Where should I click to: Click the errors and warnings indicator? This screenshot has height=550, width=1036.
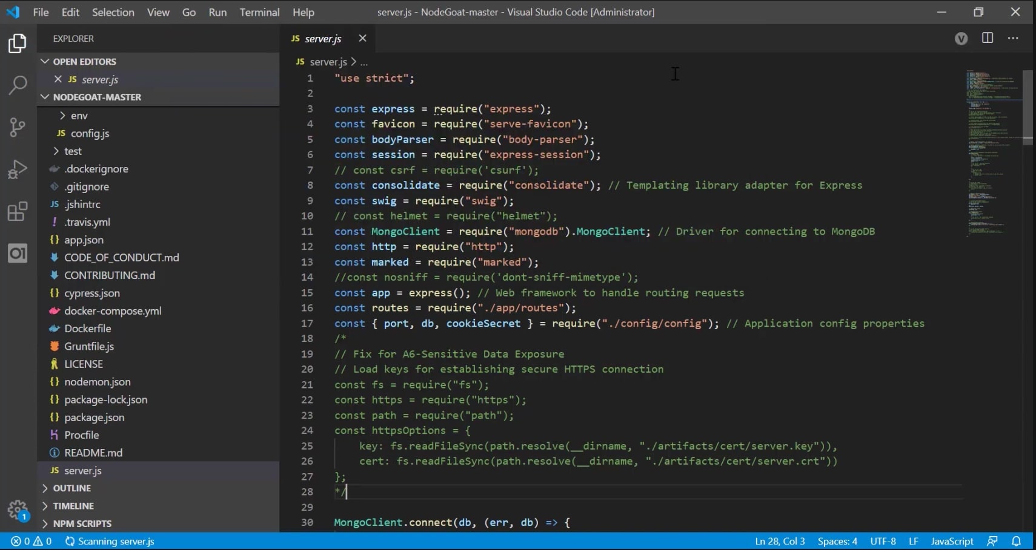point(32,541)
